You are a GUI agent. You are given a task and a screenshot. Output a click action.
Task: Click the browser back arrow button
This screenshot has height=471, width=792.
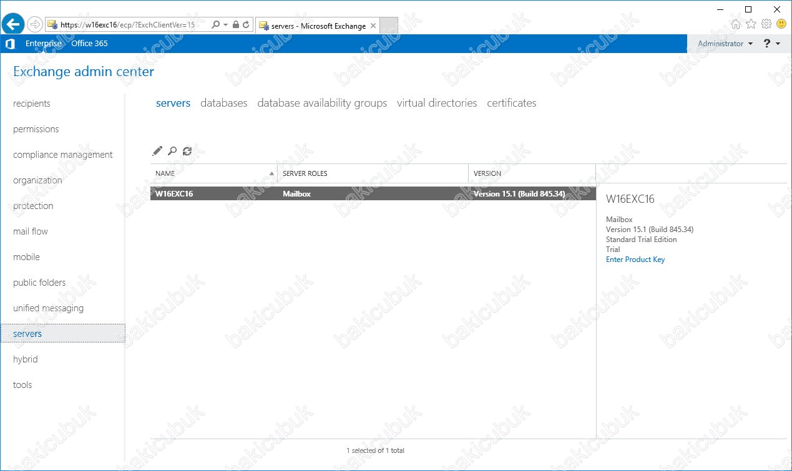point(13,25)
